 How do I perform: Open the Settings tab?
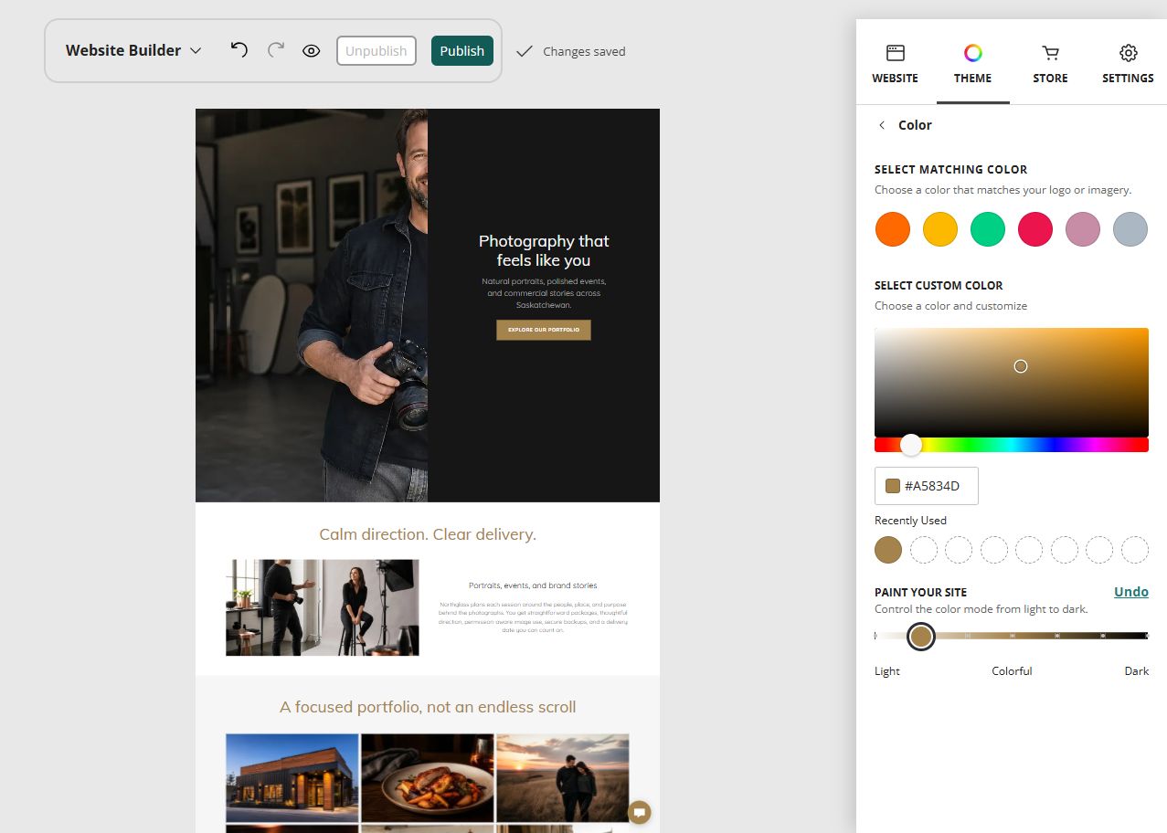click(x=1128, y=64)
